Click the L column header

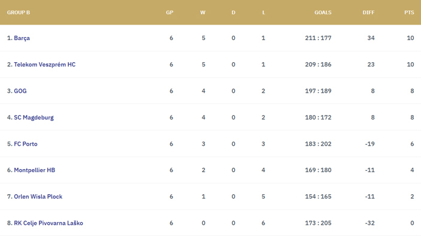(263, 13)
